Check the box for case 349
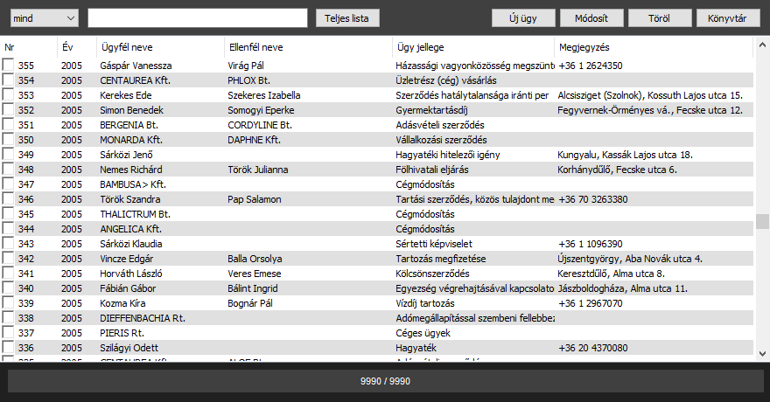This screenshot has width=770, height=402. coord(8,155)
